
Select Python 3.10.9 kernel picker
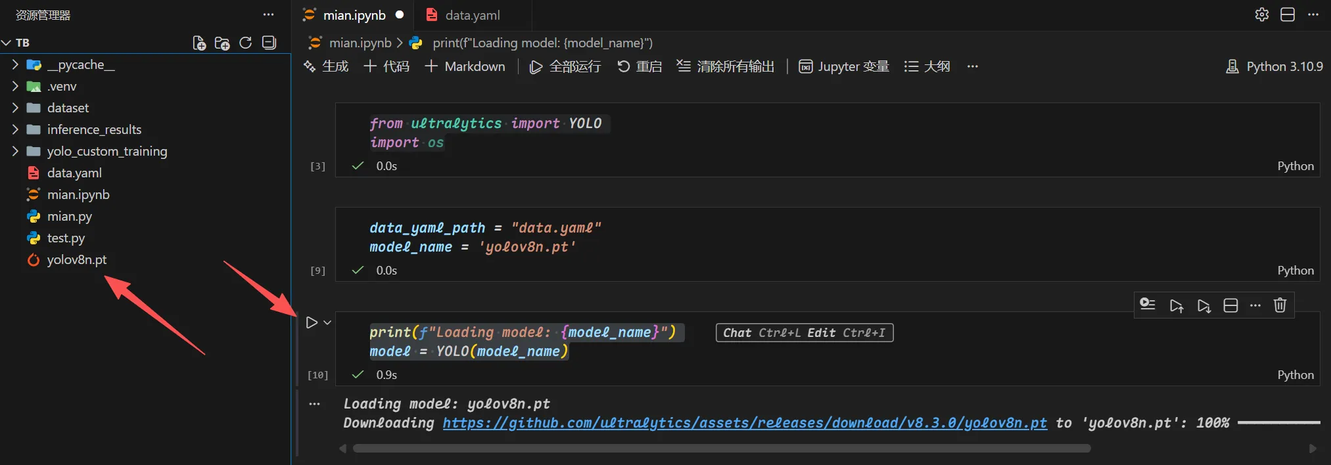pyautogui.click(x=1274, y=66)
